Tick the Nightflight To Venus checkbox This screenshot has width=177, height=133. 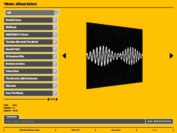[x=55, y=35]
